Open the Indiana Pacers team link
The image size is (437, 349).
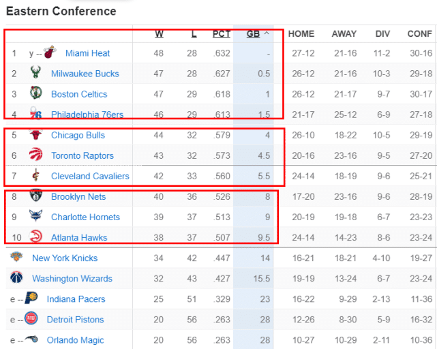point(75,299)
